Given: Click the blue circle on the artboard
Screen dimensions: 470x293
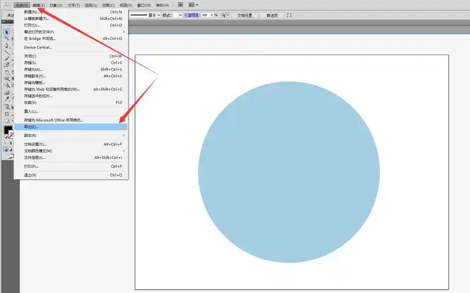Looking at the screenshot, I should pyautogui.click(x=289, y=172).
